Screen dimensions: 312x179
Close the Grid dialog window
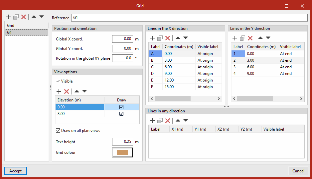tap(302, 6)
